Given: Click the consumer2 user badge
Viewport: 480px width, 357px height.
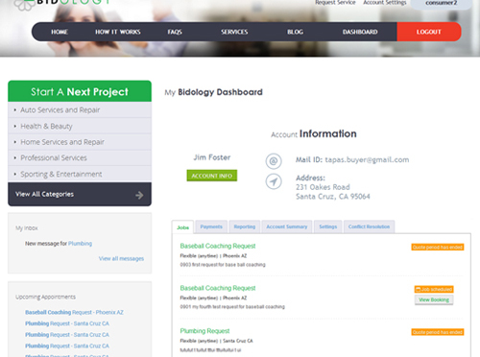Looking at the screenshot, I should (x=441, y=3).
